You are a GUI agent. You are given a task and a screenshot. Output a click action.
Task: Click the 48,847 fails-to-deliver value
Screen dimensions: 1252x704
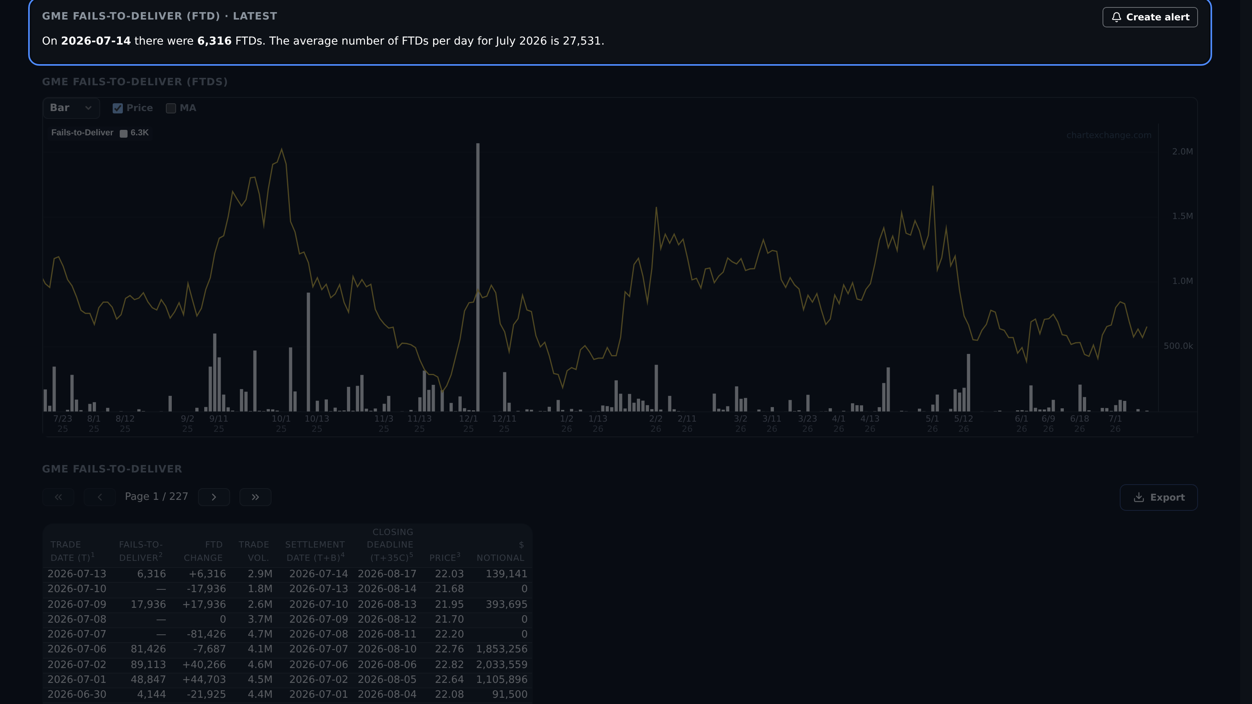148,679
